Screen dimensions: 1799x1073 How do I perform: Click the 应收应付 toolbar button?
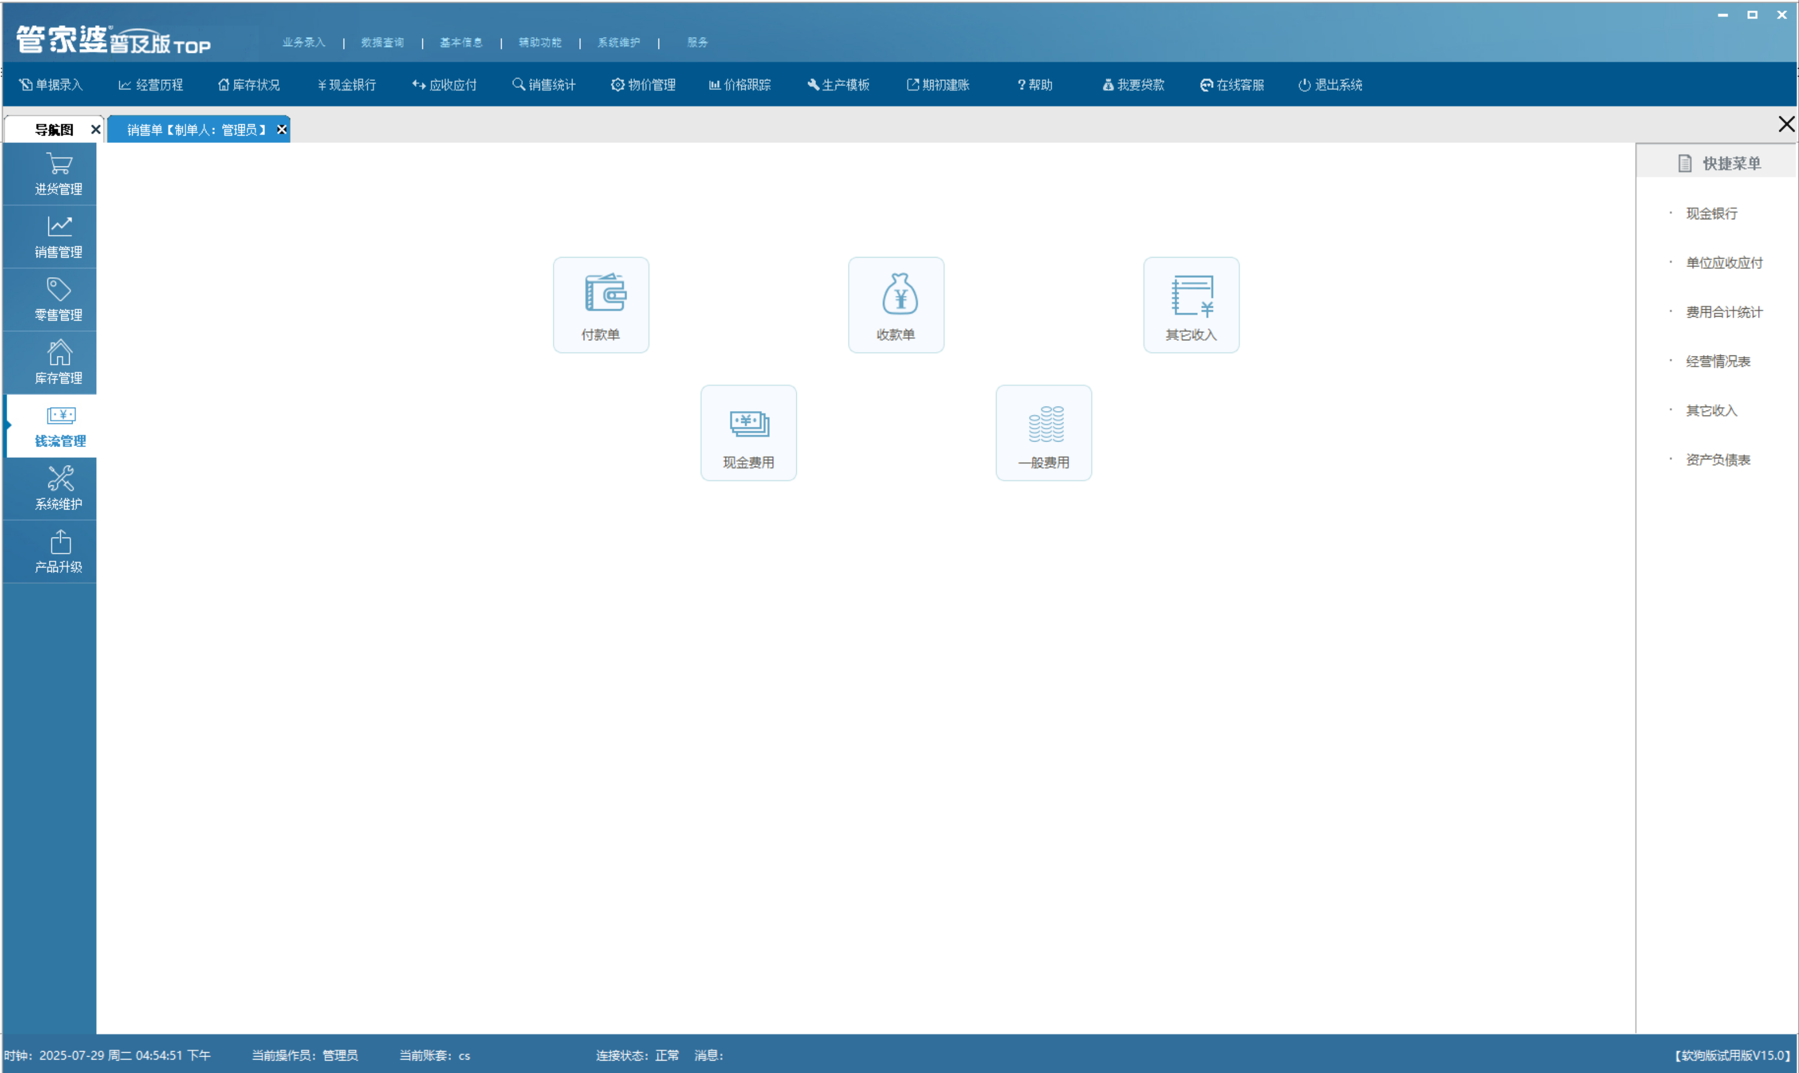(444, 84)
